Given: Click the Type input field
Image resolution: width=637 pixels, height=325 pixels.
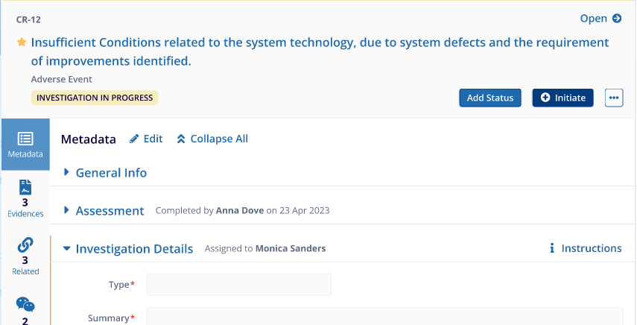Looking at the screenshot, I should point(239,285).
